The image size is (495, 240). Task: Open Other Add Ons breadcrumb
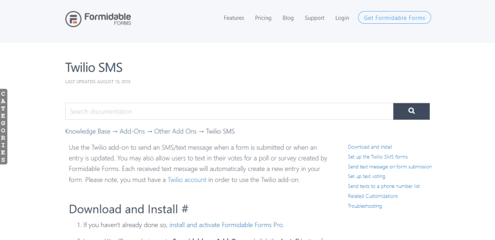(175, 132)
